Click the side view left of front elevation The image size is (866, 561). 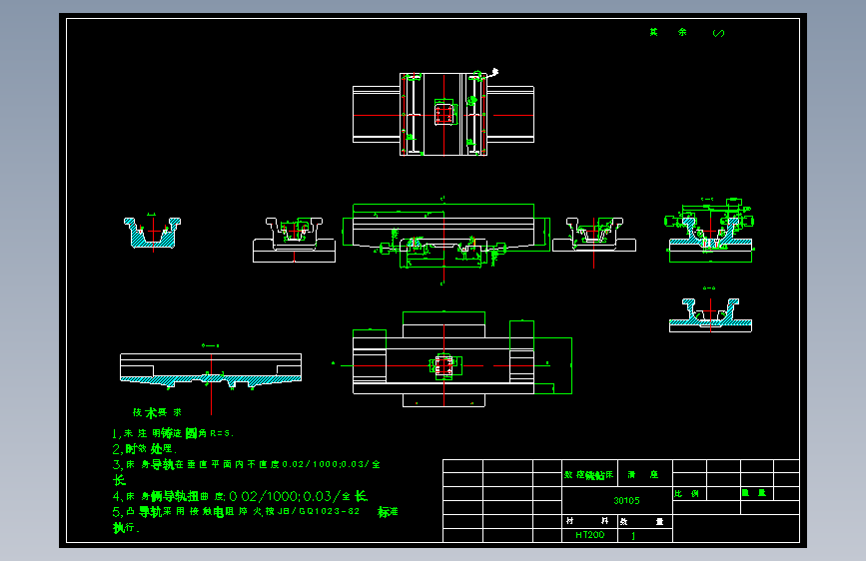click(x=294, y=240)
